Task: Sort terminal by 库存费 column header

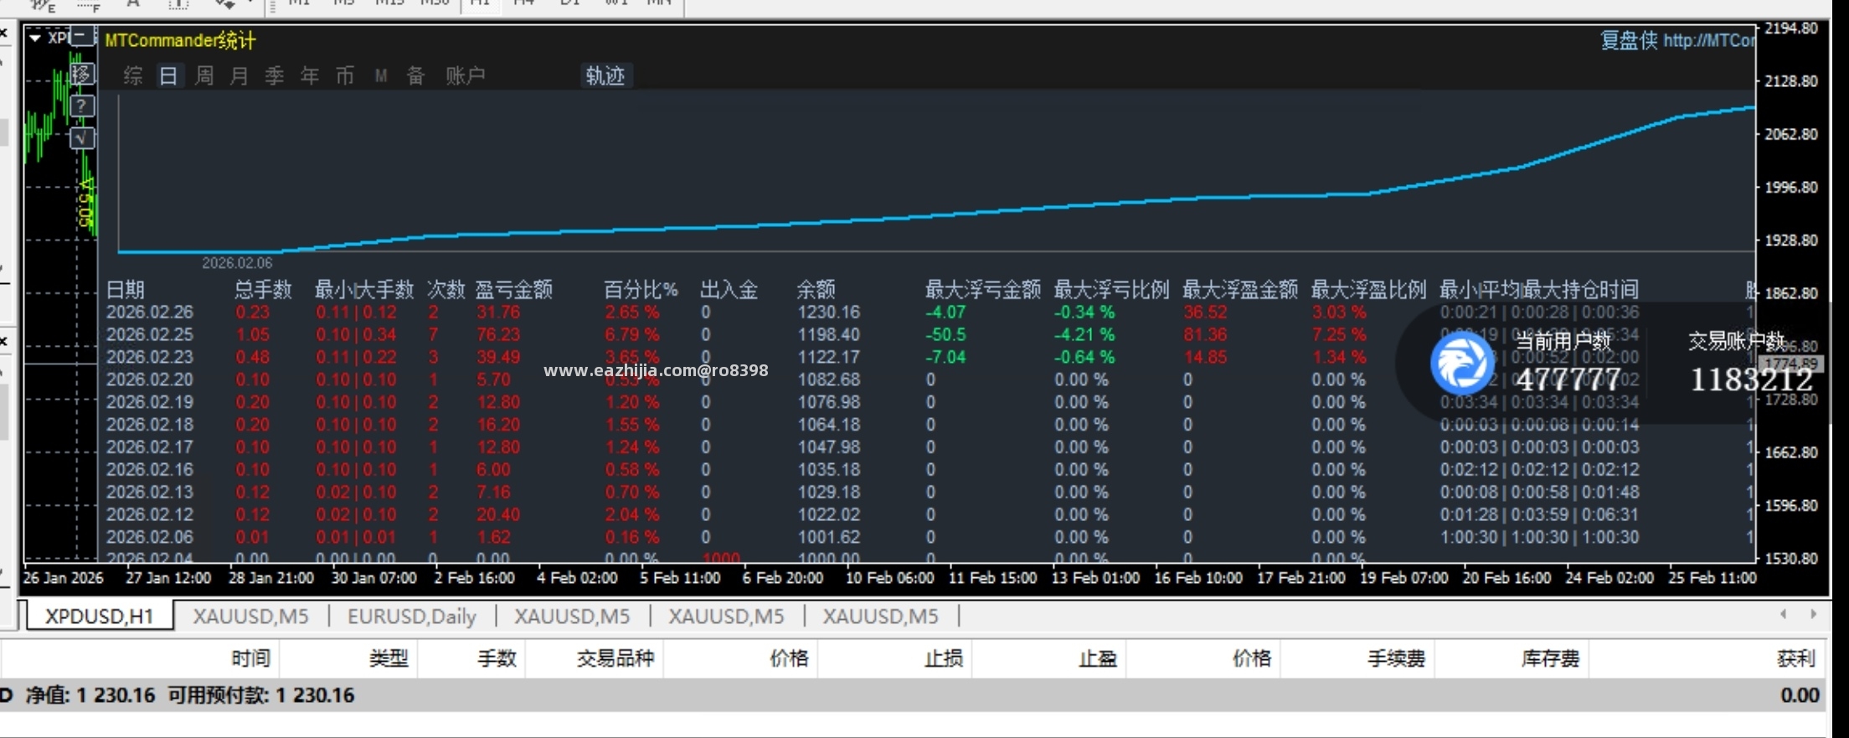Action: point(1550,658)
